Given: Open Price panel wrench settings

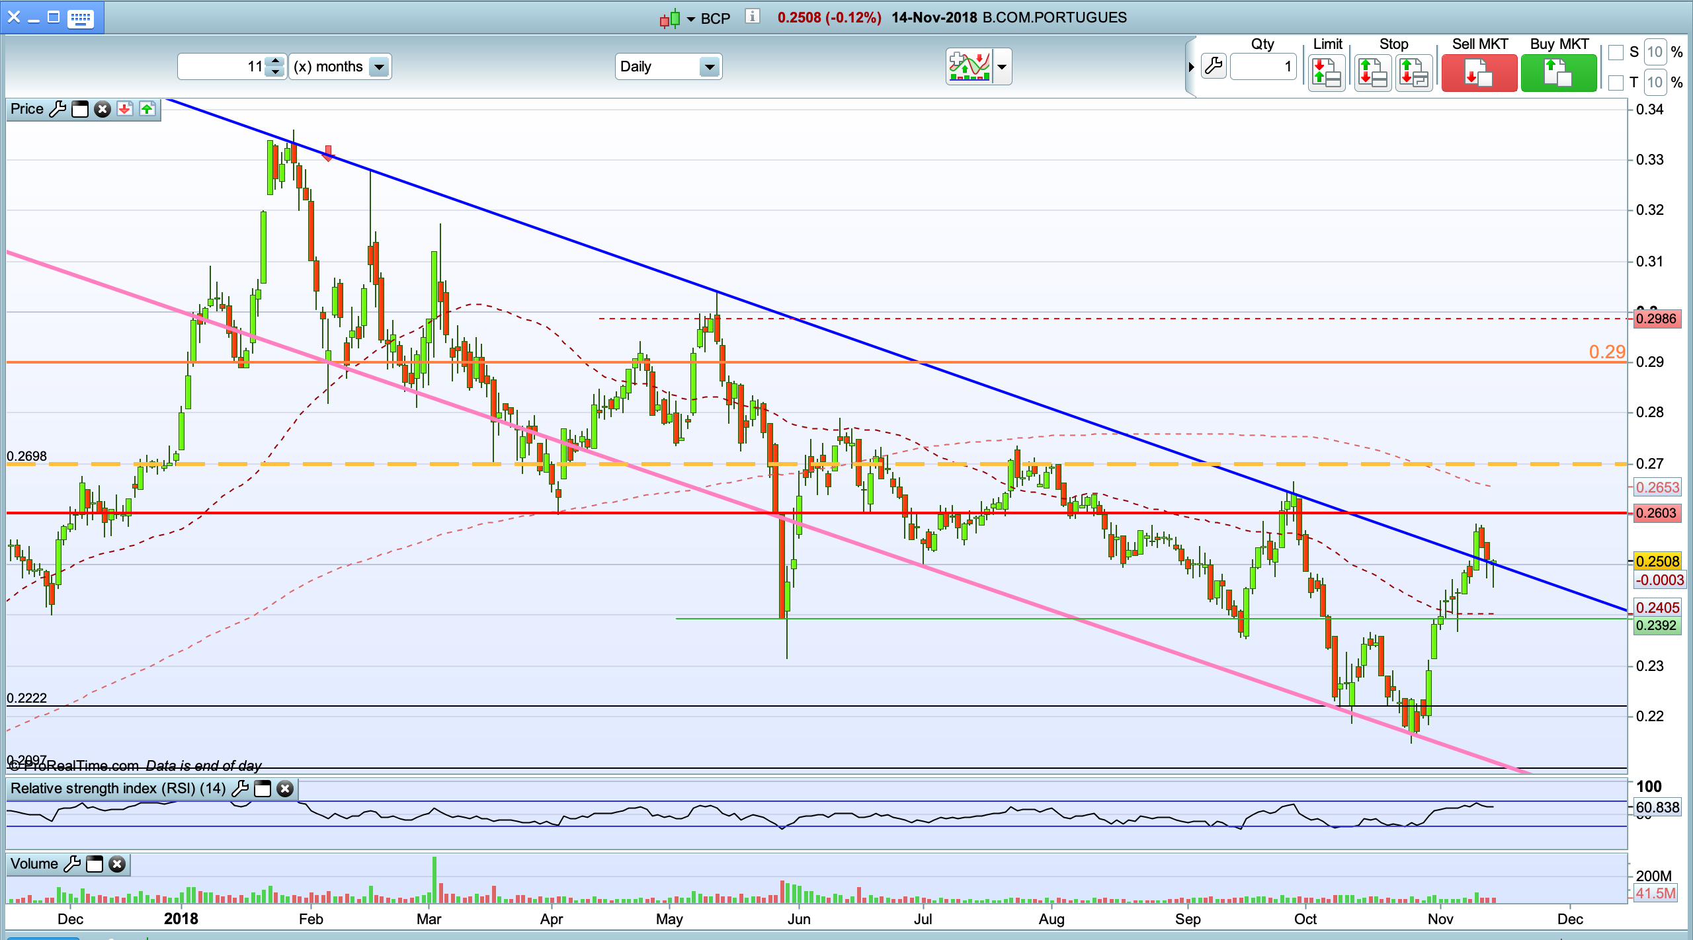Looking at the screenshot, I should [x=58, y=109].
